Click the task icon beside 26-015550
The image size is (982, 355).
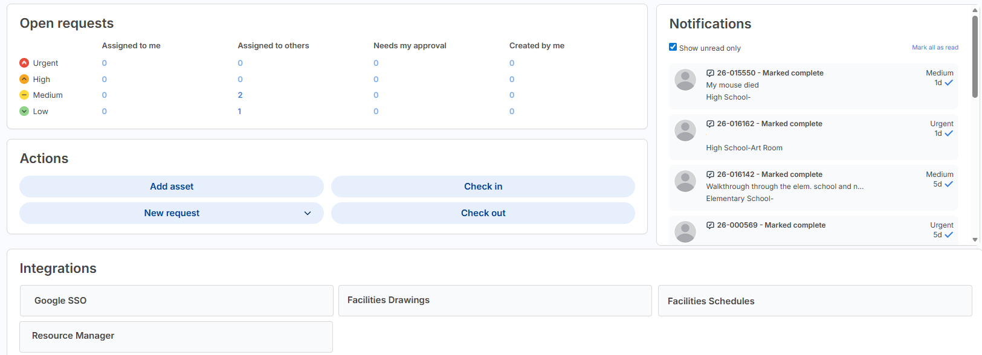(x=709, y=72)
